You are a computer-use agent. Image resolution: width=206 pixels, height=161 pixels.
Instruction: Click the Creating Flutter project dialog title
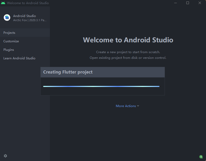point(68,72)
